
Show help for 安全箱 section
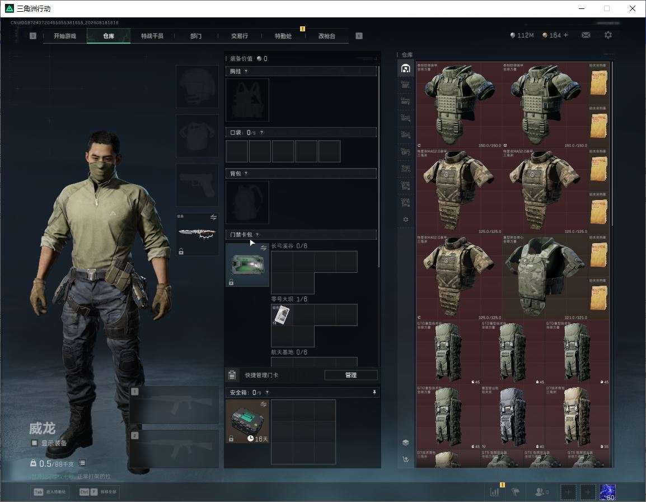click(x=267, y=393)
